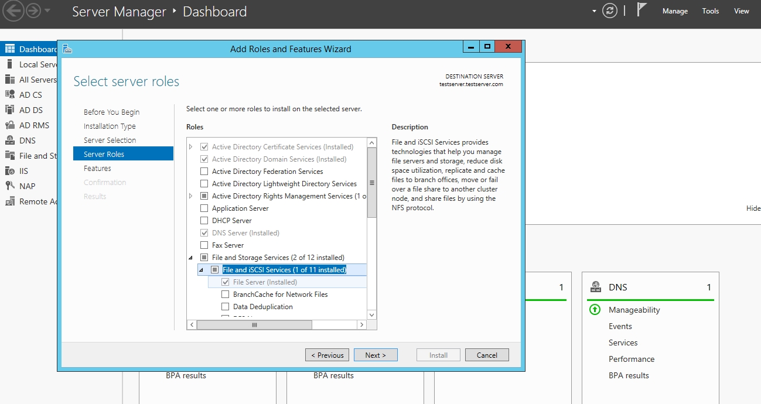This screenshot has width=761, height=404.
Task: Open NAP from the sidebar icon
Action: point(10,186)
